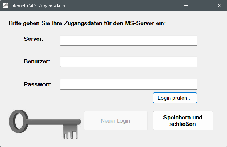Click the disabled maximize window button
This screenshot has height=147, width=227.
coord(203,6)
